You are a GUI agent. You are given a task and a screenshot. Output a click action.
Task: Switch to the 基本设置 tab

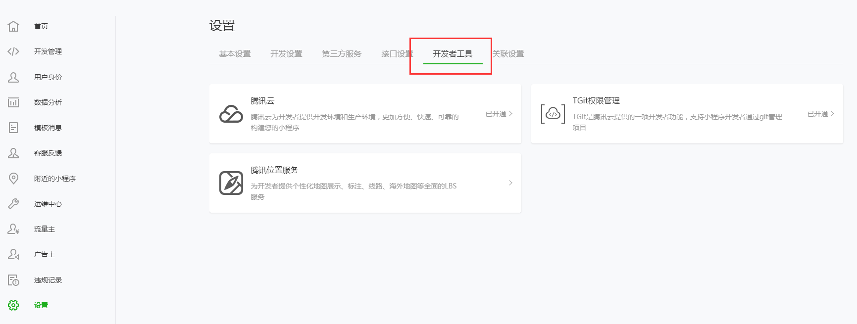coord(235,53)
